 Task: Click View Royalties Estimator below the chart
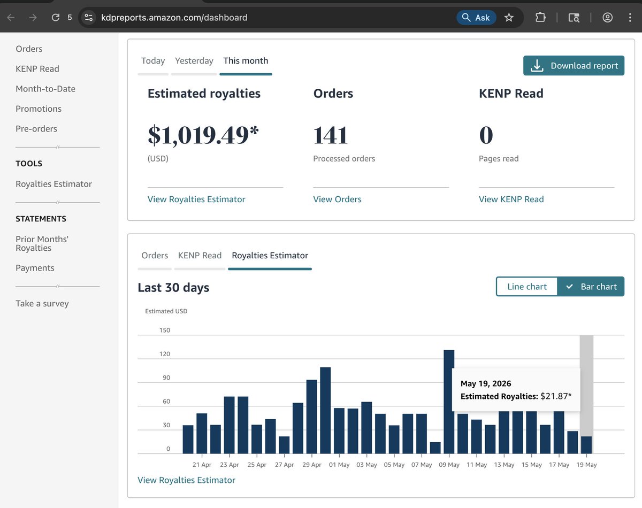click(x=186, y=480)
